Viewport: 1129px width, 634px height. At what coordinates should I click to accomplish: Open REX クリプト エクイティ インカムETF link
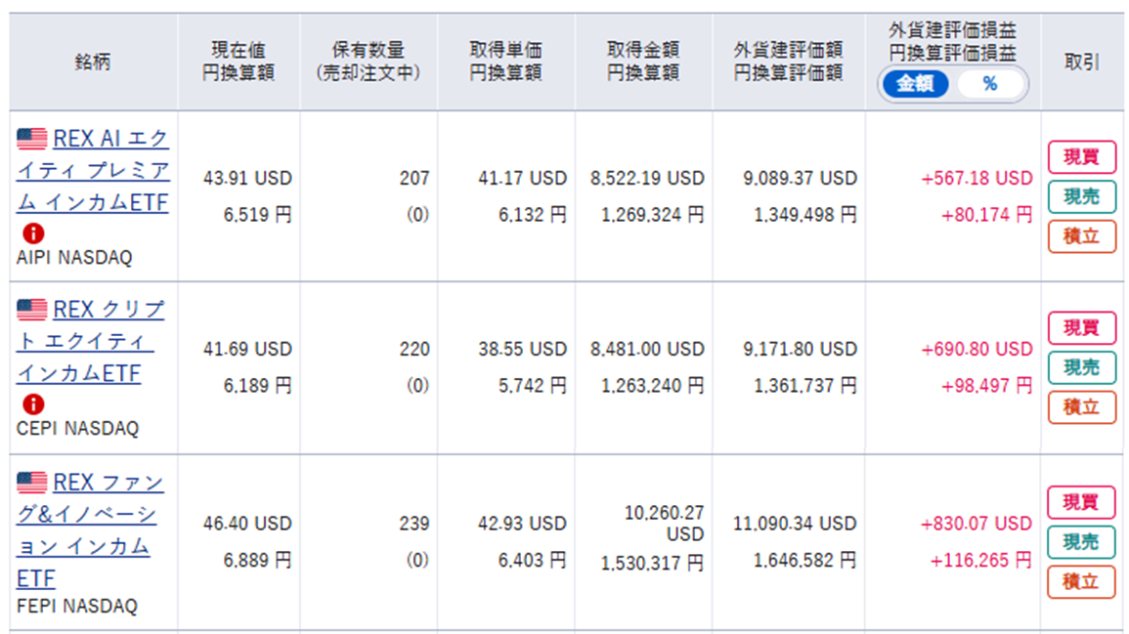(91, 342)
